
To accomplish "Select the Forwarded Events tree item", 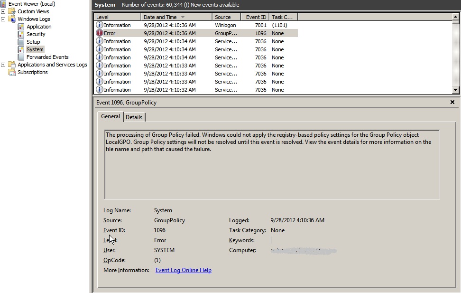I will pos(47,57).
